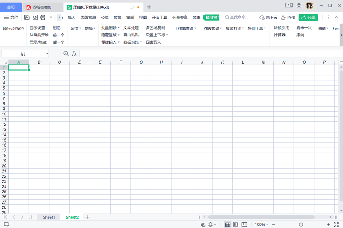Click the green 分享 share button

click(x=308, y=18)
